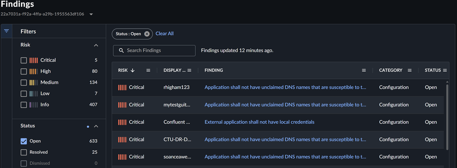
Task: Open the External application local credentials finding
Action: (259, 122)
